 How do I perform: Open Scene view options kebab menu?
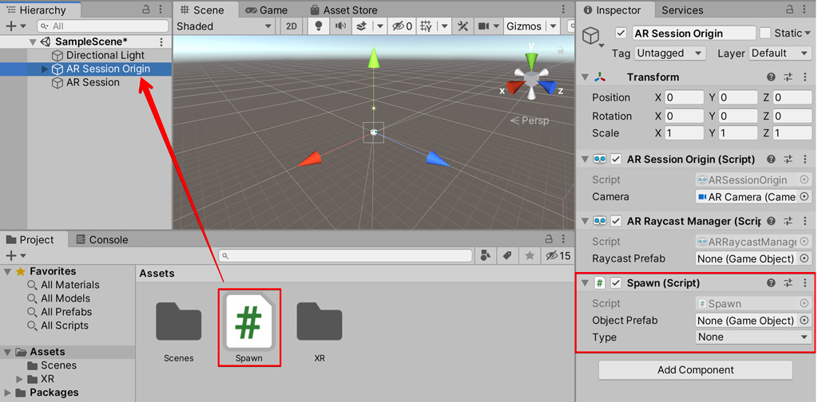(563, 10)
